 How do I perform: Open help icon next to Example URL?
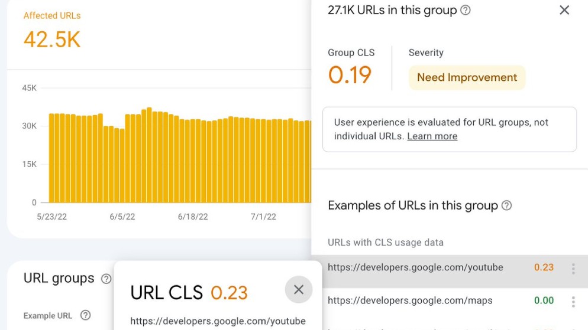click(86, 315)
